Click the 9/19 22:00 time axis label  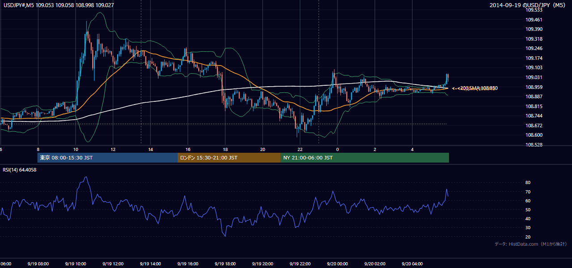click(x=300, y=264)
